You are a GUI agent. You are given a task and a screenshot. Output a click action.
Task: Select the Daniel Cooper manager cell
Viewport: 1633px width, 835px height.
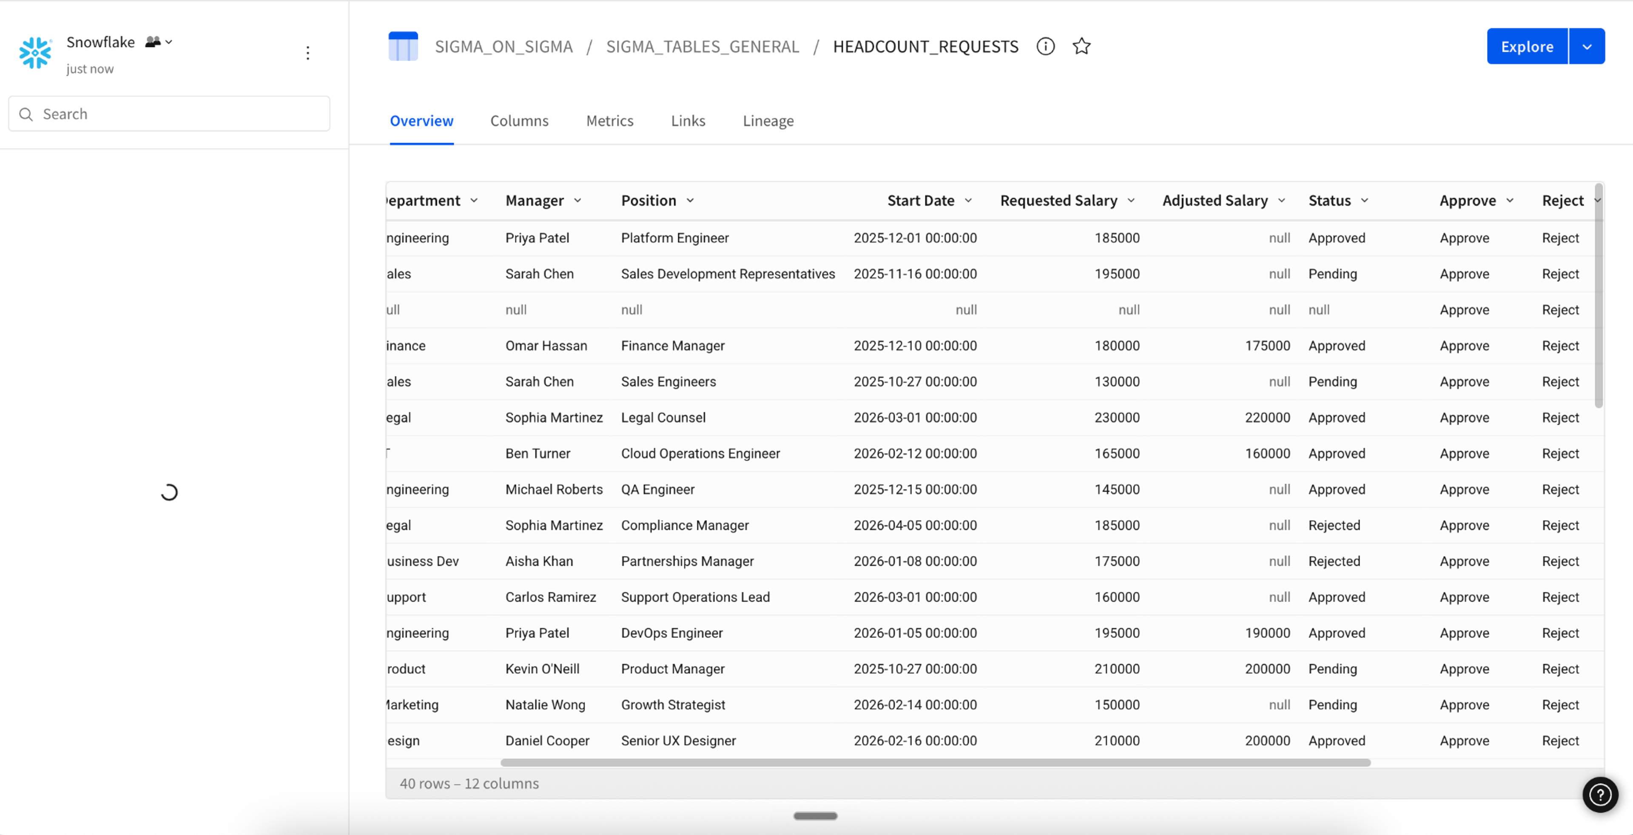547,741
